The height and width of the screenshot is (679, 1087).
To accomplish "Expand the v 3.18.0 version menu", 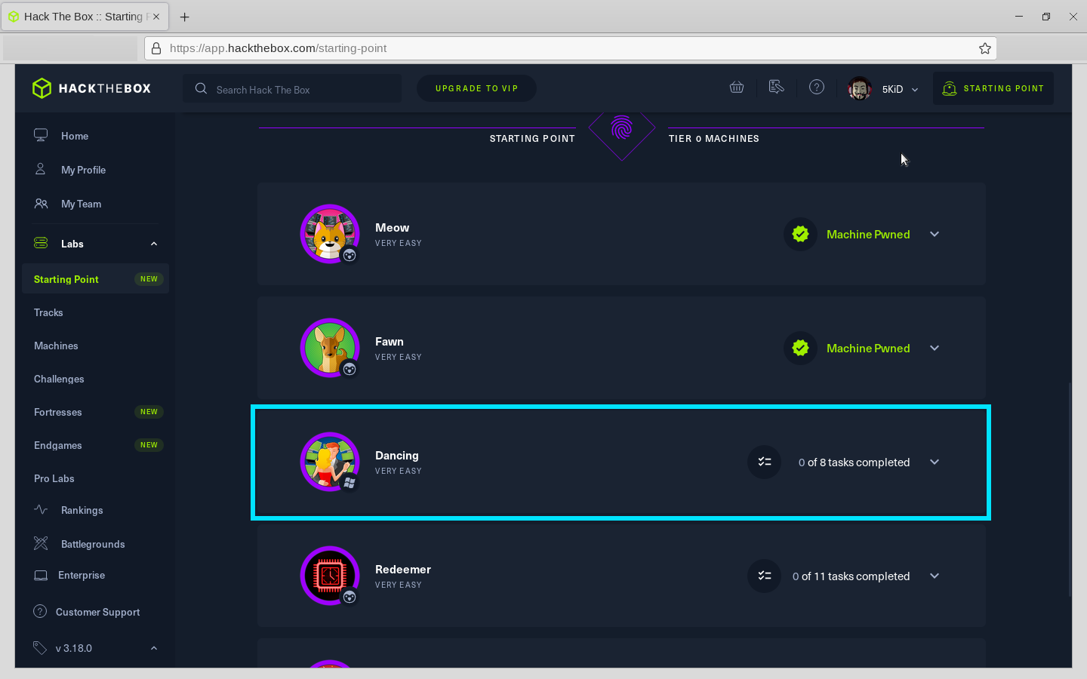I will 154,648.
